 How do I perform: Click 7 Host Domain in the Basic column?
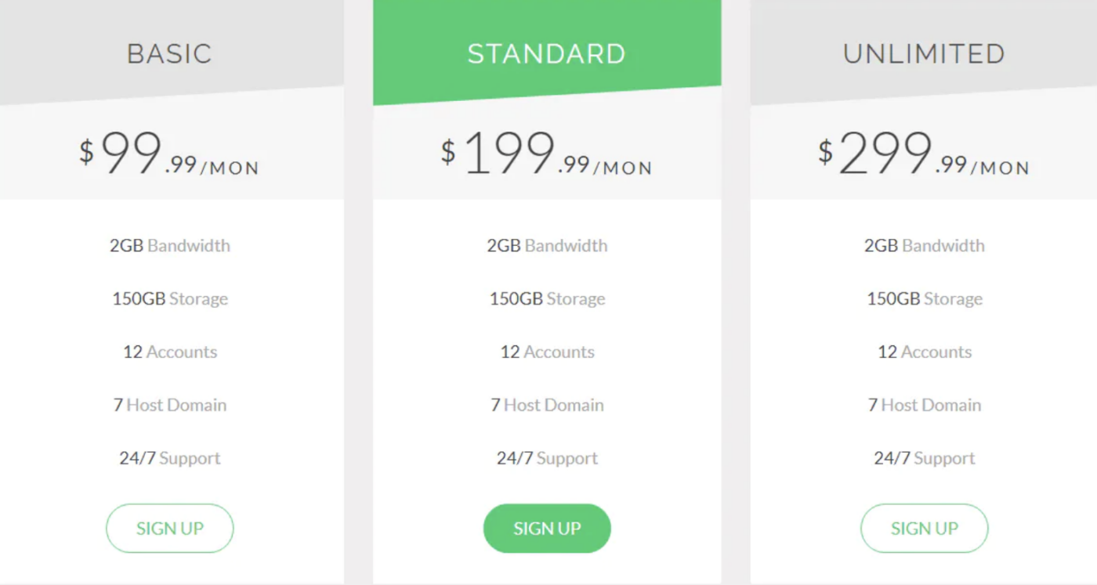pos(169,405)
